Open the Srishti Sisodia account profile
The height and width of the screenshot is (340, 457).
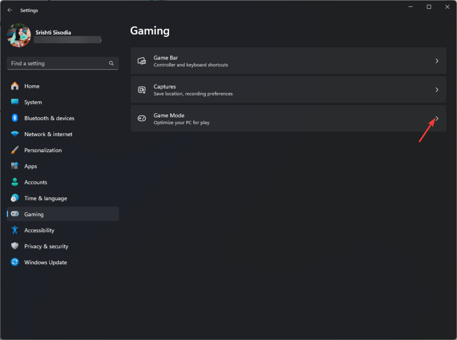[19, 36]
